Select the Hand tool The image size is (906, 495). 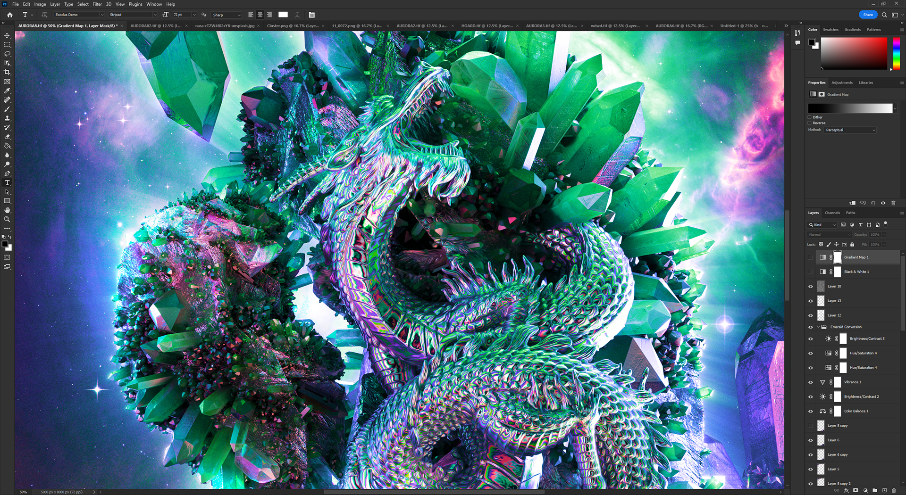pos(7,210)
